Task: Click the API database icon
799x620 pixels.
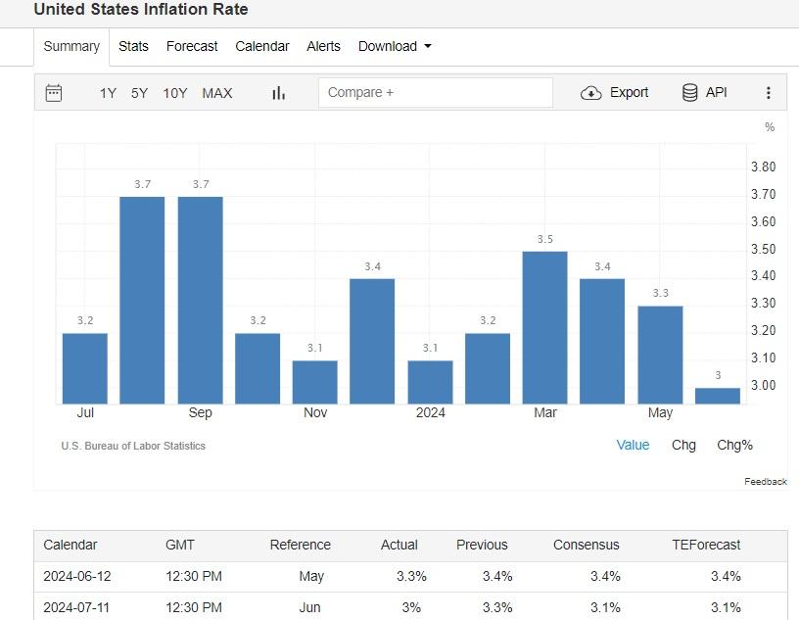Action: [690, 93]
